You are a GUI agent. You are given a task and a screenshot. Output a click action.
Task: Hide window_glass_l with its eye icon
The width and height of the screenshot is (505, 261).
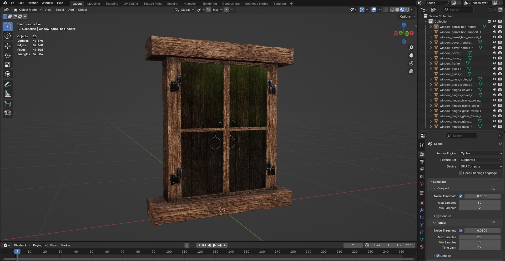point(494,69)
